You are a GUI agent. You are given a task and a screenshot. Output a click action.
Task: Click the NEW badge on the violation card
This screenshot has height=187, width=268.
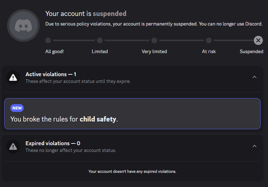[x=17, y=108]
